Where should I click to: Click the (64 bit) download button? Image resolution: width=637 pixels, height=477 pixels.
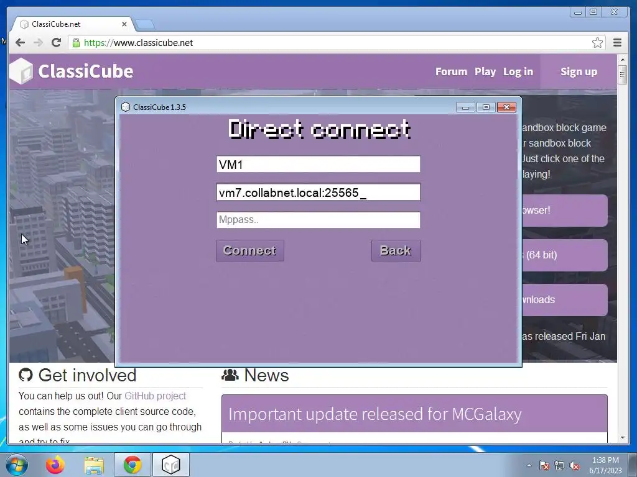[x=565, y=255]
